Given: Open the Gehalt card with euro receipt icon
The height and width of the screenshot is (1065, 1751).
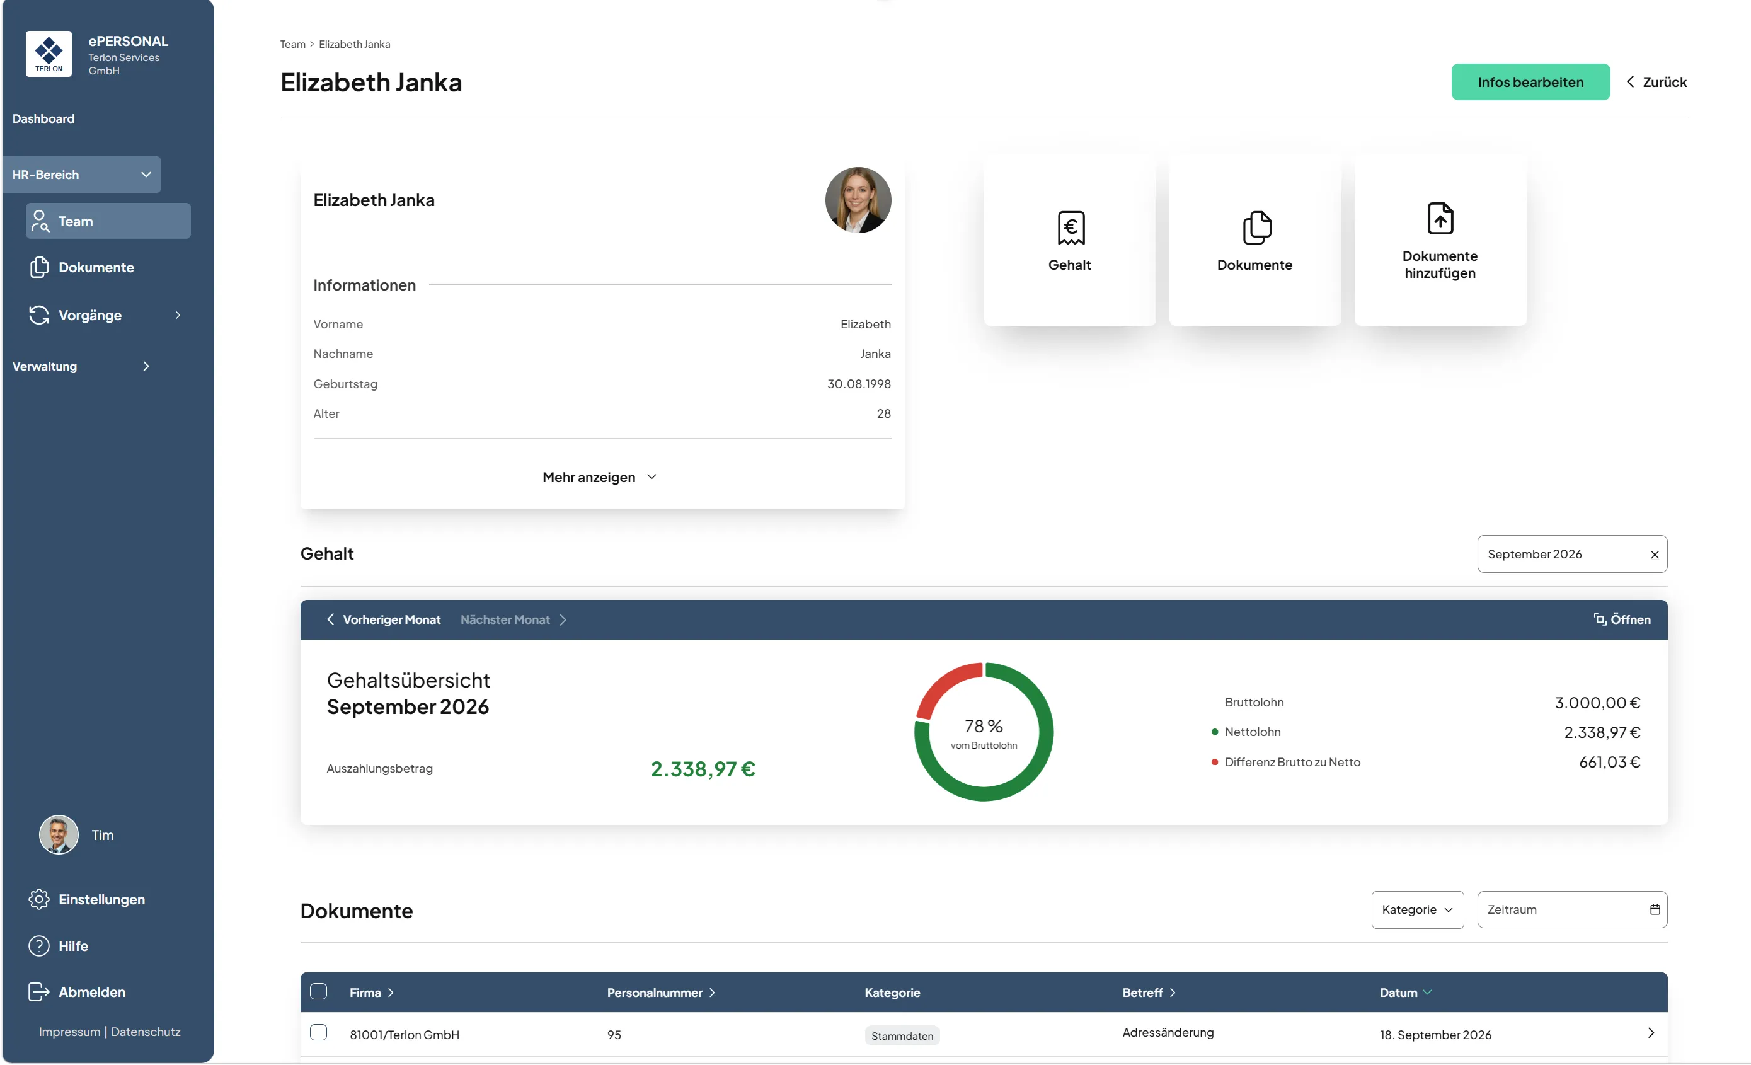Looking at the screenshot, I should click(x=1069, y=240).
